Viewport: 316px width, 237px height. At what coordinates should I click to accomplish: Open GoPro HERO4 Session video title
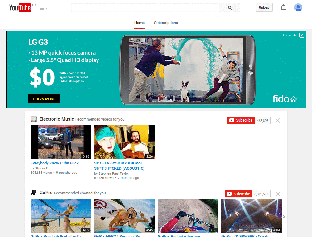point(117,235)
